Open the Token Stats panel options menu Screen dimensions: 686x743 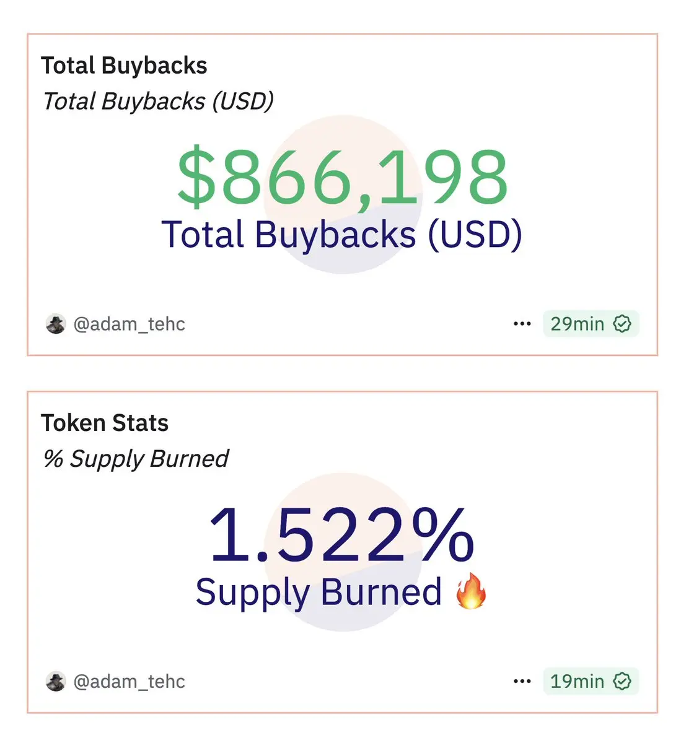[x=522, y=682]
